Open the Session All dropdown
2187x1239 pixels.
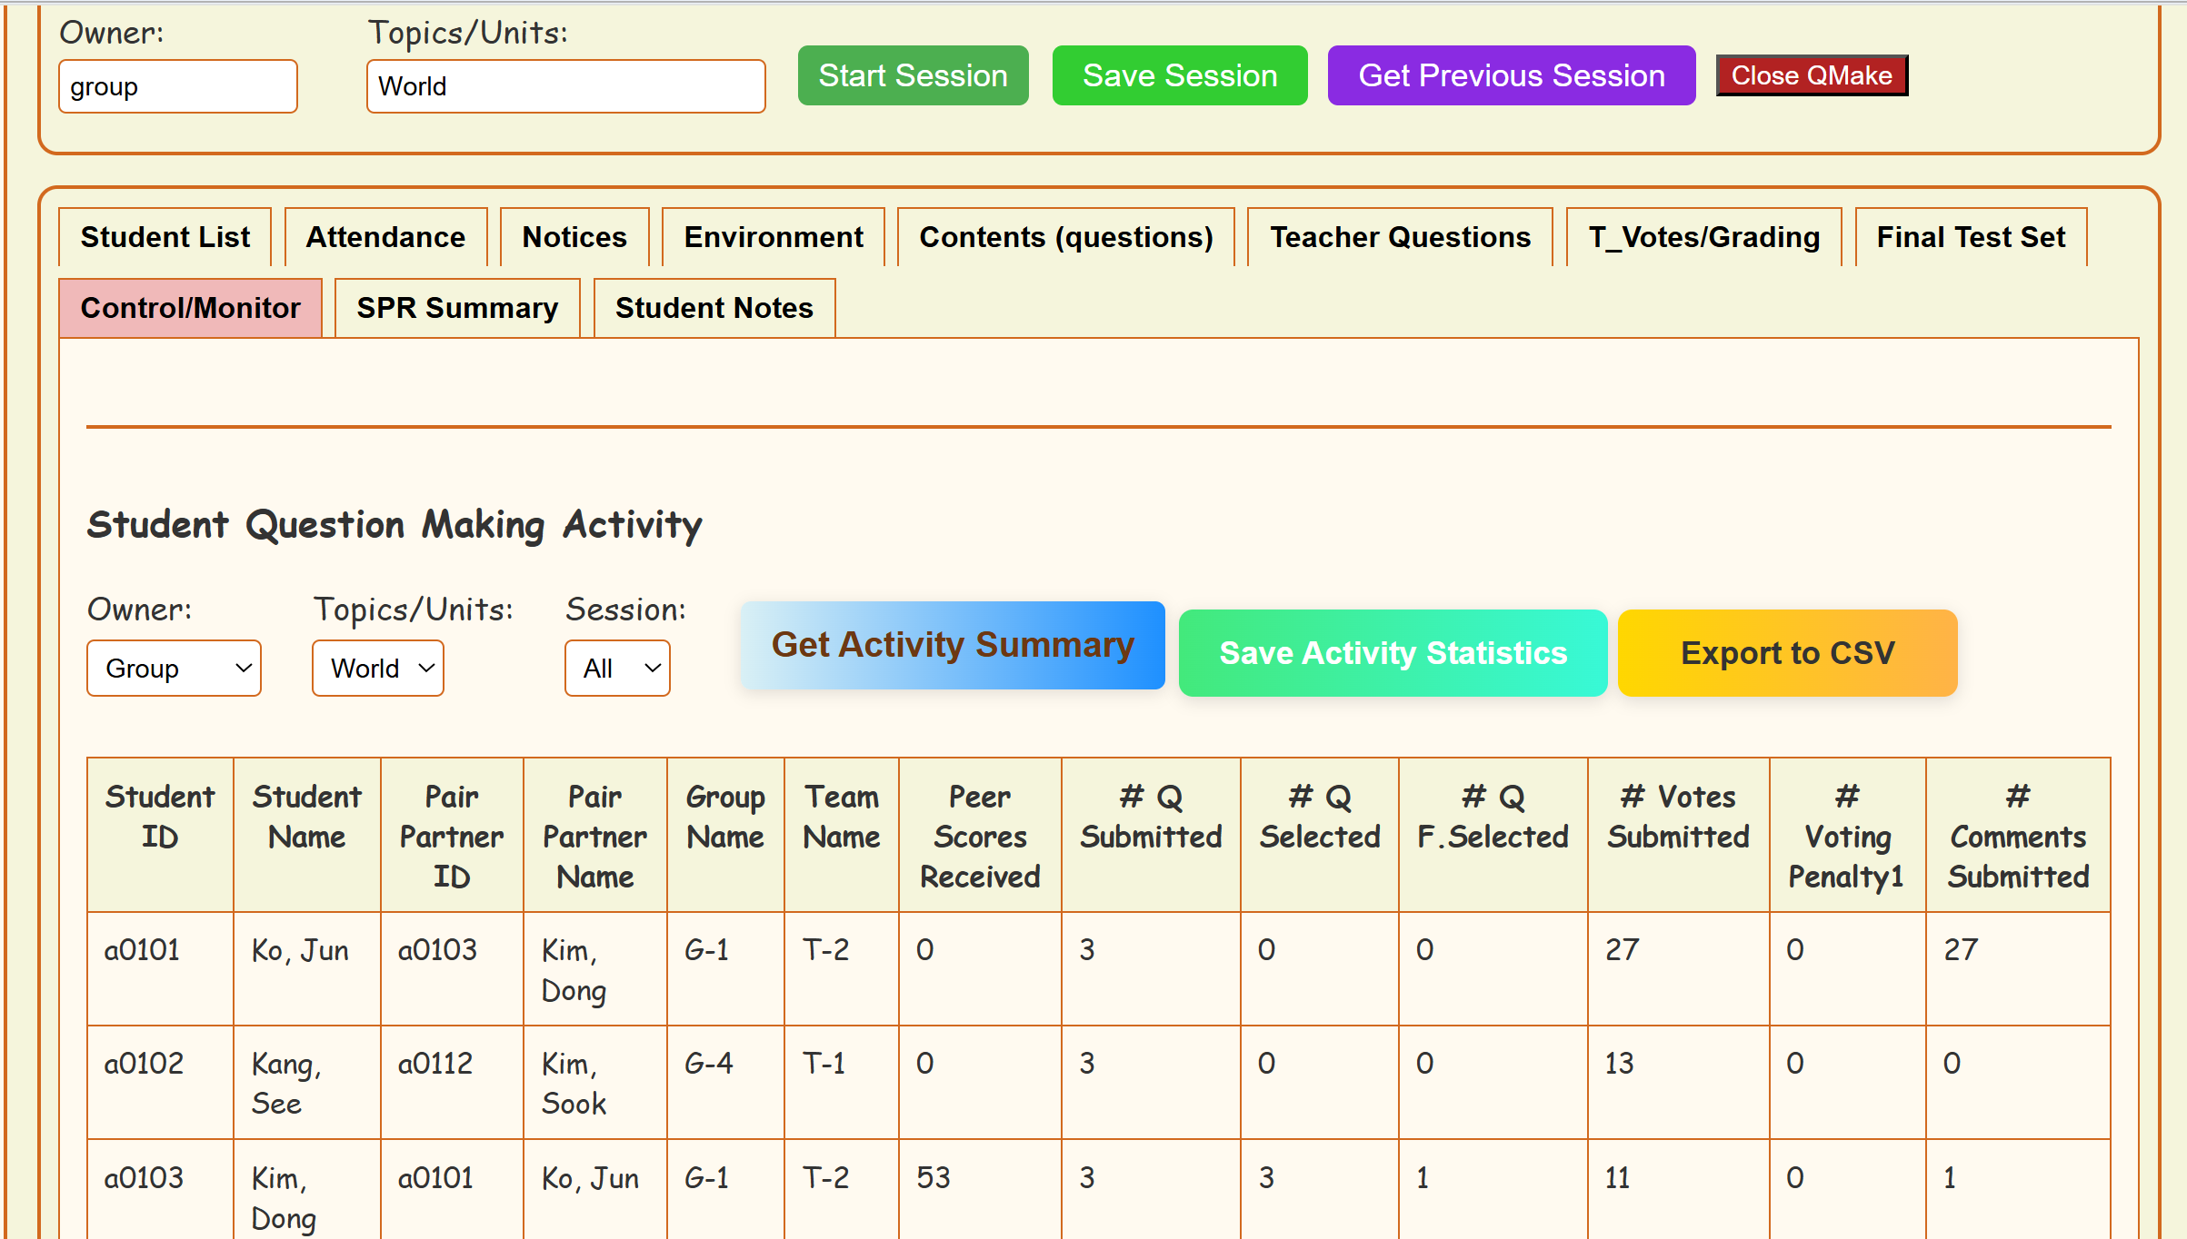(x=617, y=669)
